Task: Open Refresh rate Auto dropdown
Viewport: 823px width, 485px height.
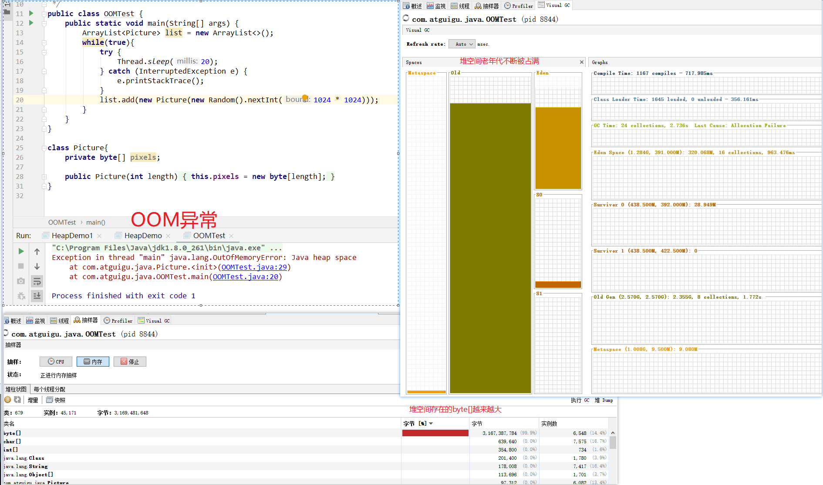Action: [462, 44]
